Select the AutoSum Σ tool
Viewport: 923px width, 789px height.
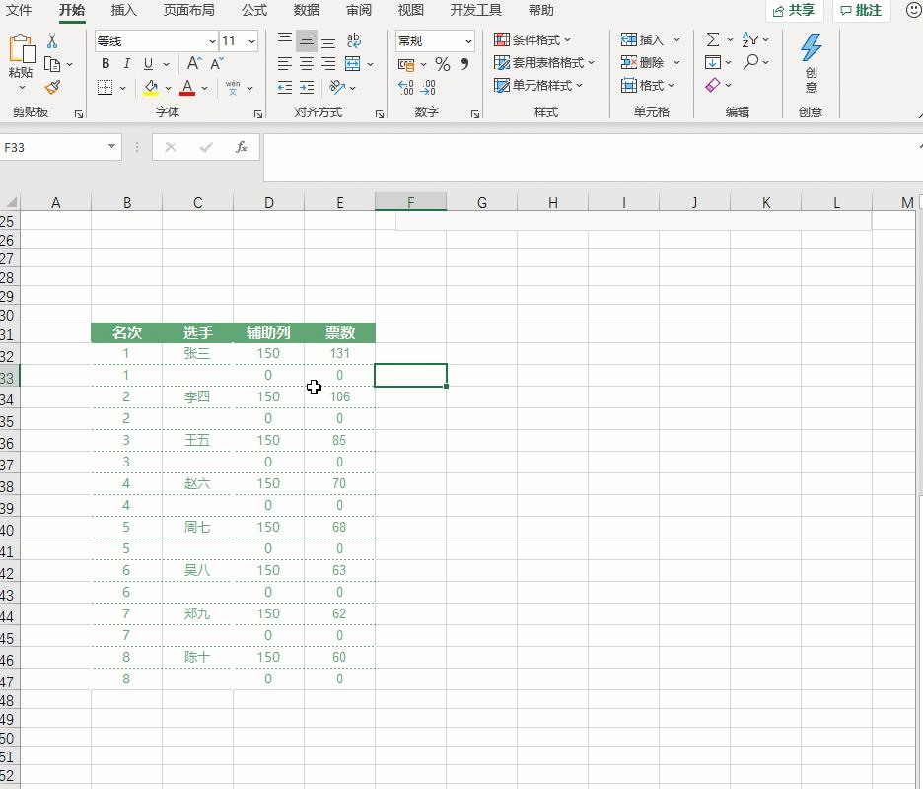click(x=715, y=39)
